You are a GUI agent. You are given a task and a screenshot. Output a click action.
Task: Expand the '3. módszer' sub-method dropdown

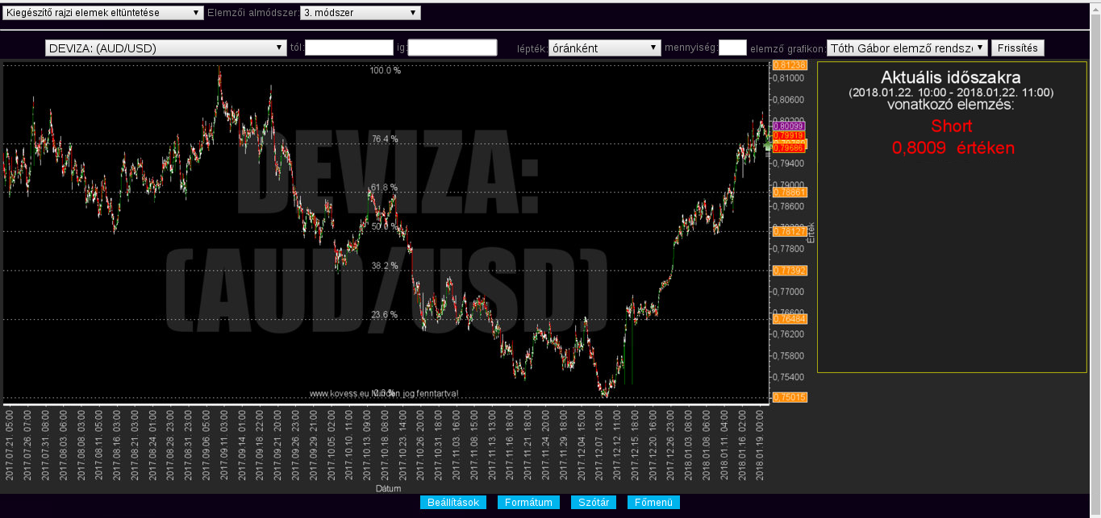coord(360,13)
